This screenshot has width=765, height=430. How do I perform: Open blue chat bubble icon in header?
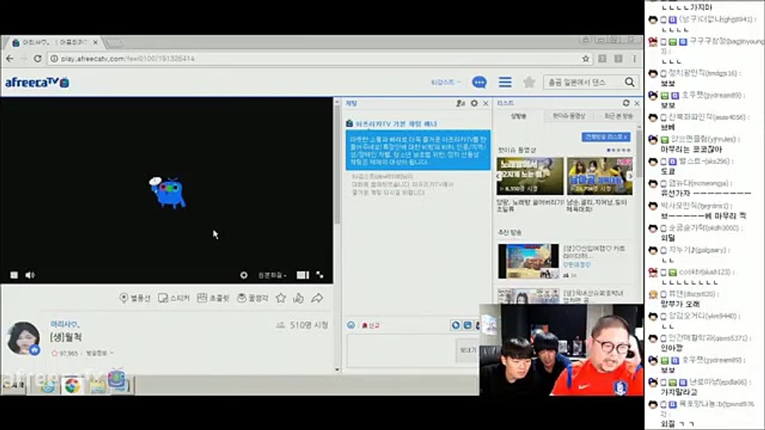point(479,82)
